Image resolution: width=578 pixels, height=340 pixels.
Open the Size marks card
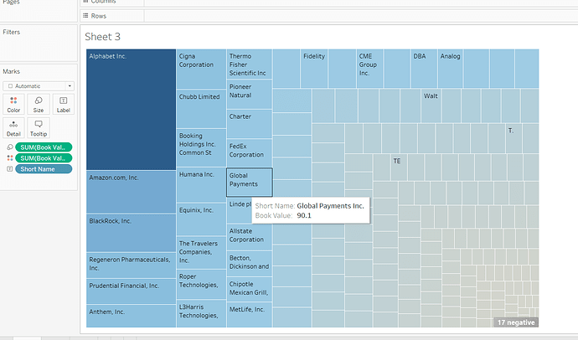(x=39, y=104)
